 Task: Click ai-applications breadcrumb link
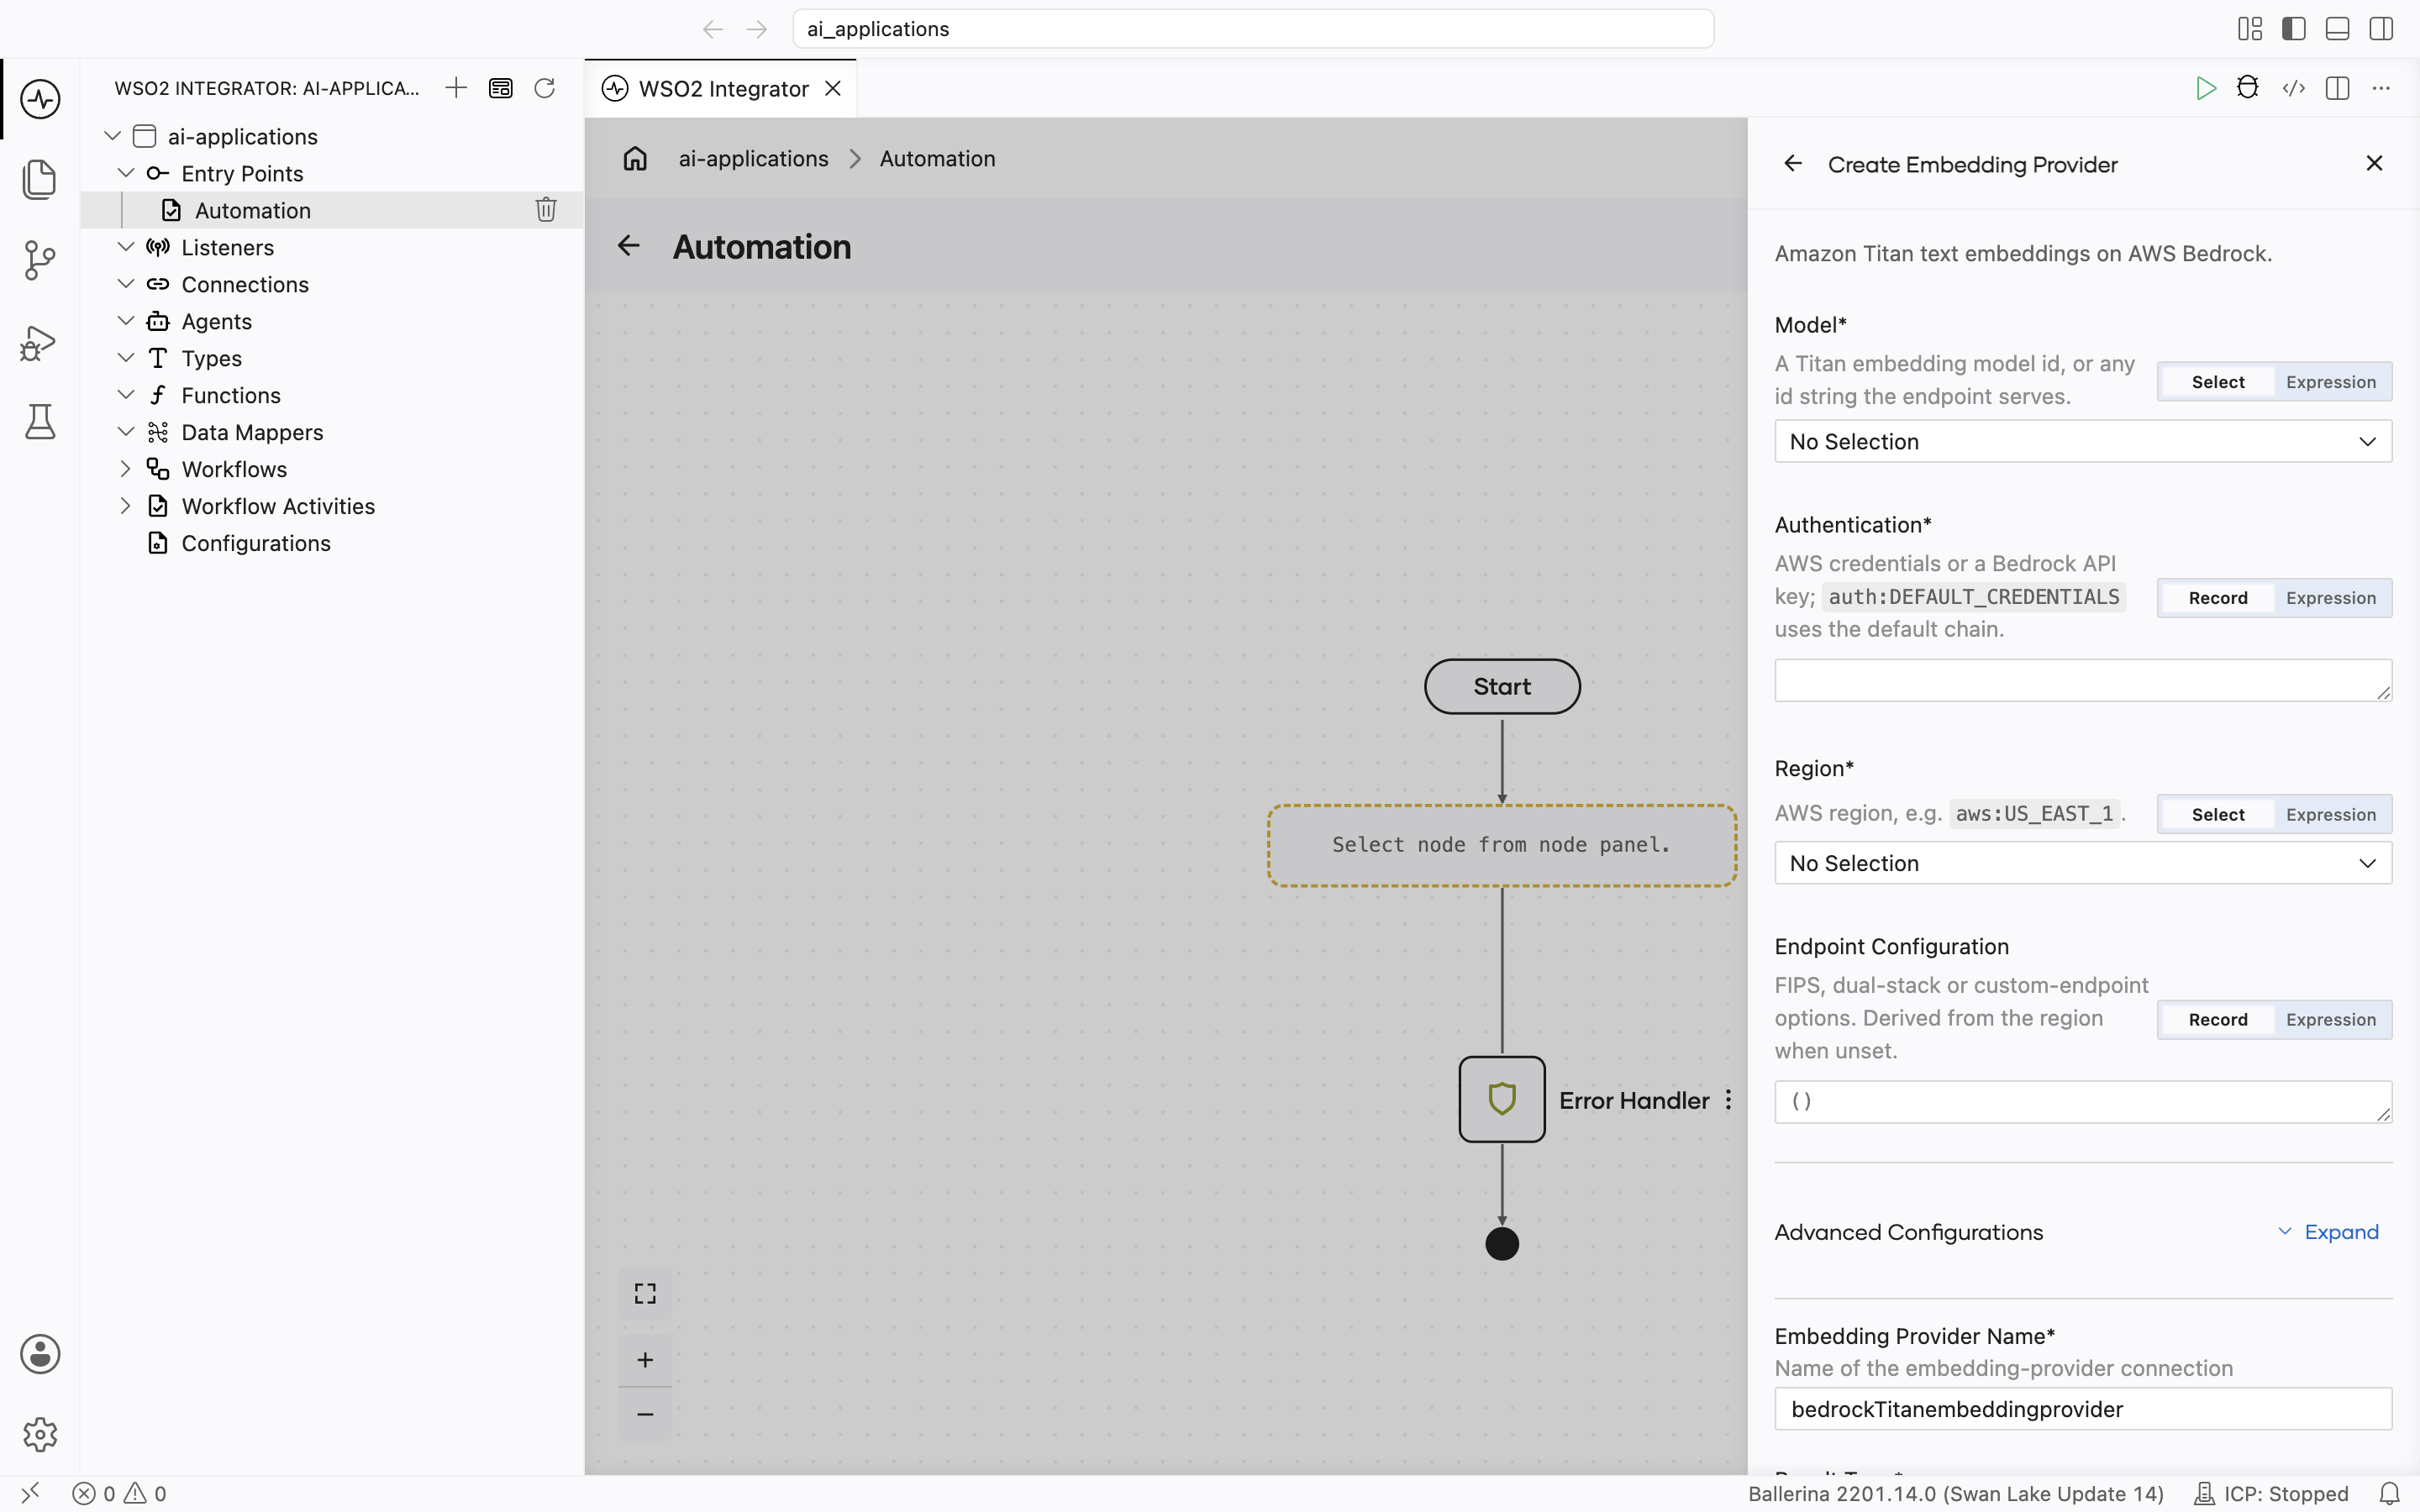point(753,159)
